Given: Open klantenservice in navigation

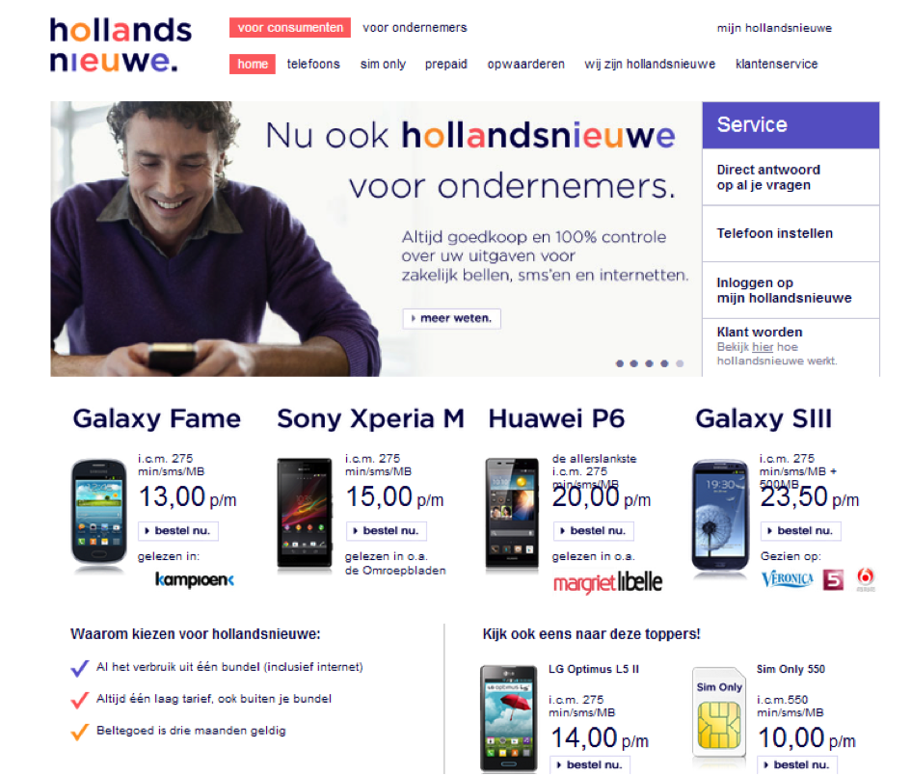Looking at the screenshot, I should (776, 64).
